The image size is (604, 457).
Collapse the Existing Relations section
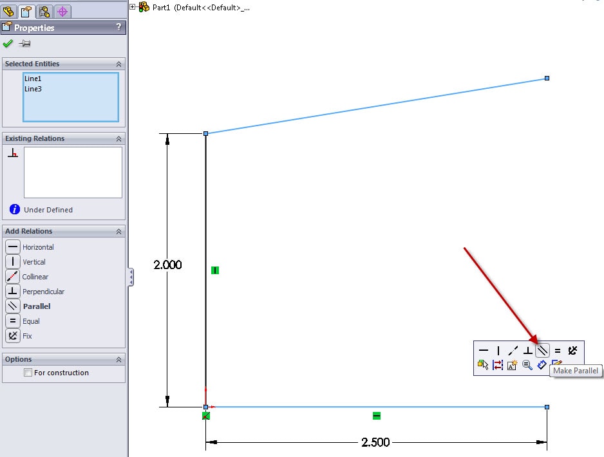point(118,139)
